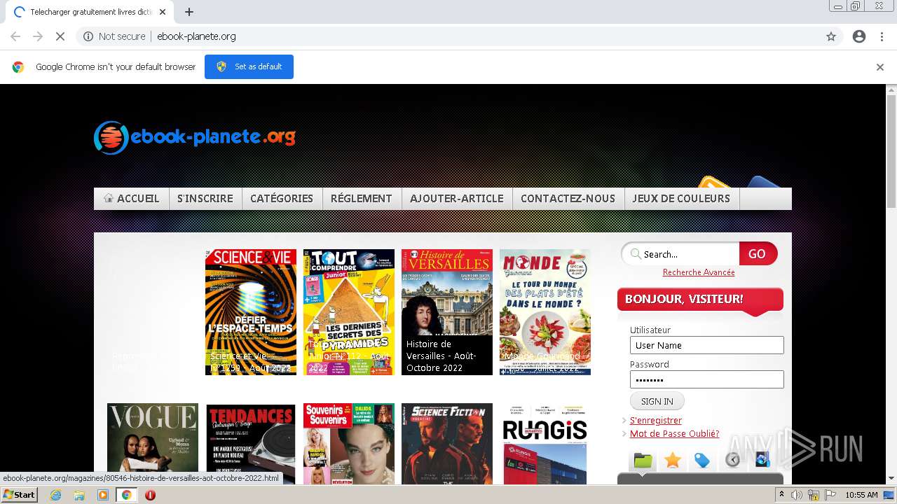Open Internet Explorer from taskbar
Image resolution: width=897 pixels, height=504 pixels.
[x=55, y=495]
